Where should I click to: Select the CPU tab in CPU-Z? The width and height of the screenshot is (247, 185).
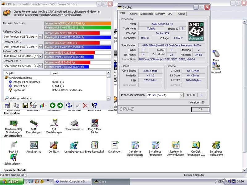123,13
